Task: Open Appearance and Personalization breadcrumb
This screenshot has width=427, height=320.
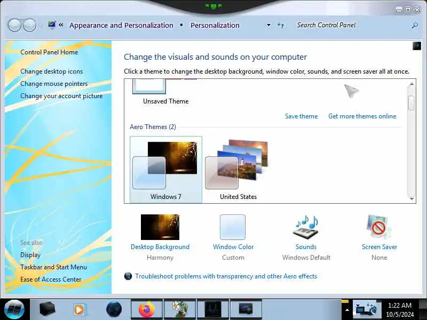Action: [121, 25]
